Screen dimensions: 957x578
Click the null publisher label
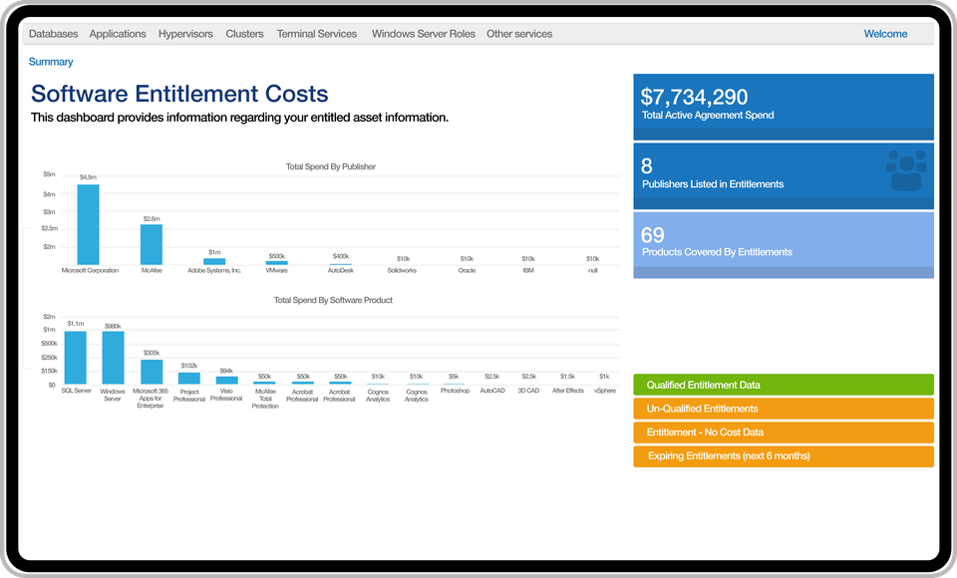click(x=592, y=270)
